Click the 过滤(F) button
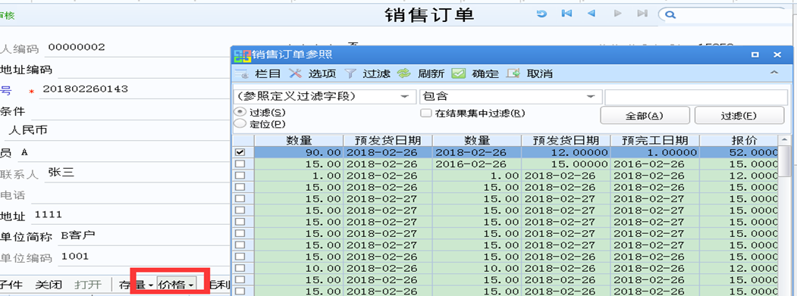The width and height of the screenshot is (797, 296). [x=739, y=115]
